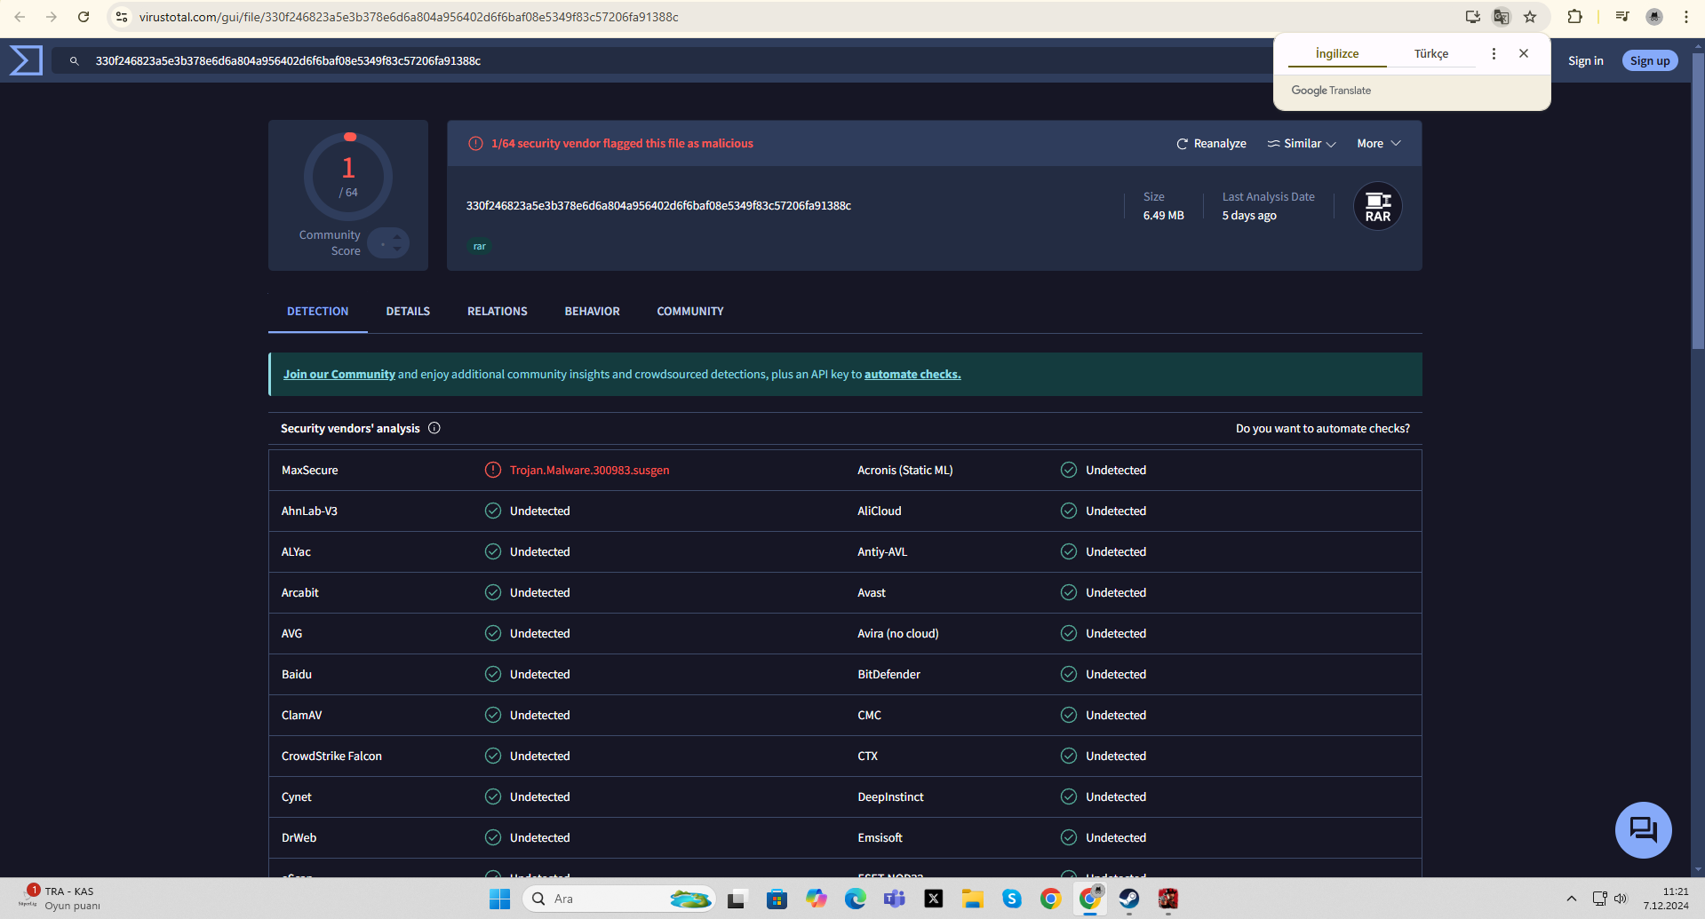Screen dimensions: 1705x919
Task: Go back with the browser back arrow
Action: 20,17
